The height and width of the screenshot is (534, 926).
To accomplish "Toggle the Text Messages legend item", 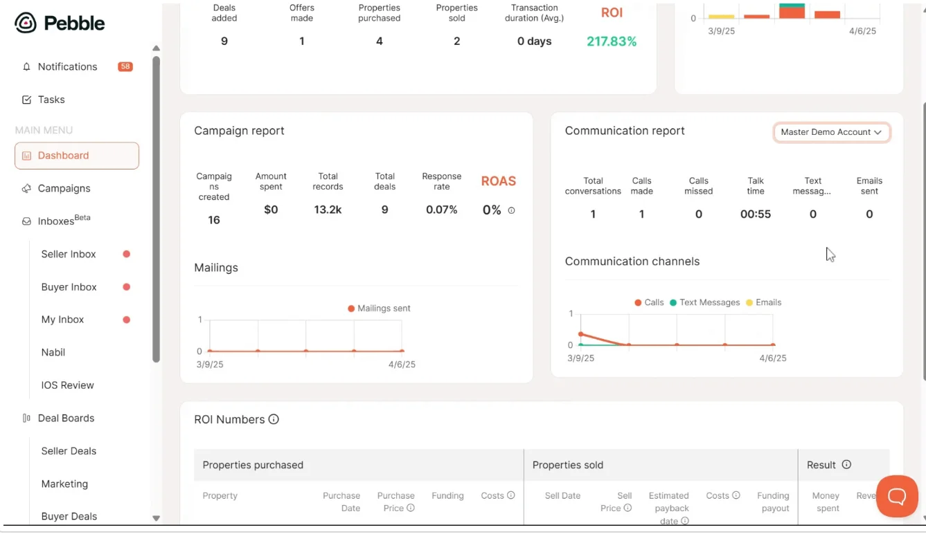I will [x=704, y=302].
